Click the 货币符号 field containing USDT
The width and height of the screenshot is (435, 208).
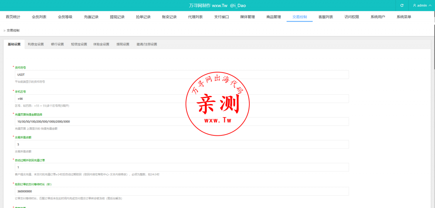coord(182,75)
